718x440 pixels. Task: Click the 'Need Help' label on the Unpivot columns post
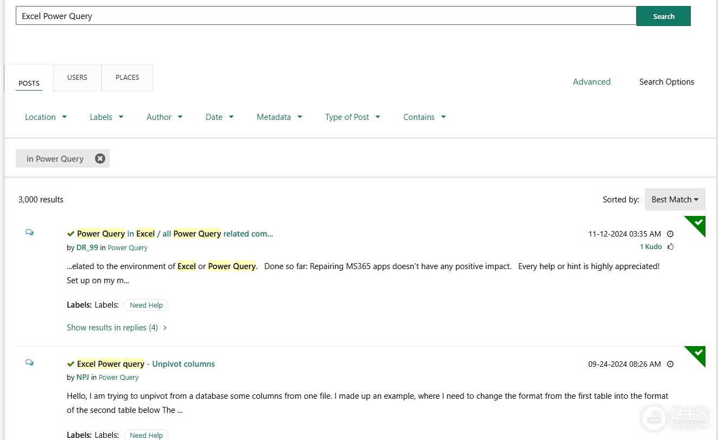(147, 435)
